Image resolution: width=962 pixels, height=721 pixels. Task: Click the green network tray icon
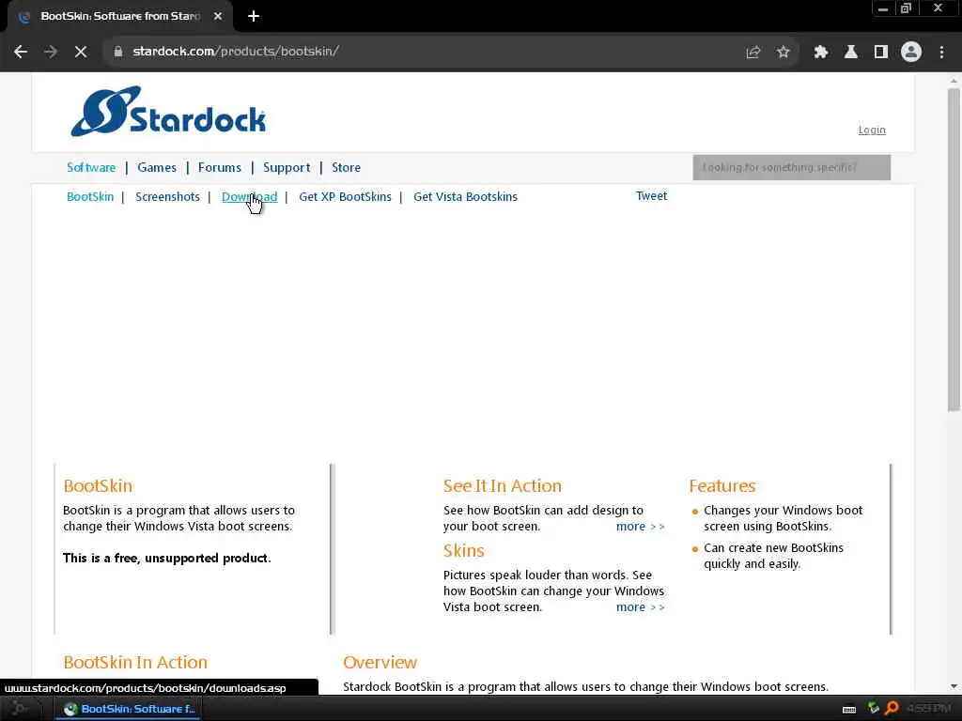tap(873, 709)
